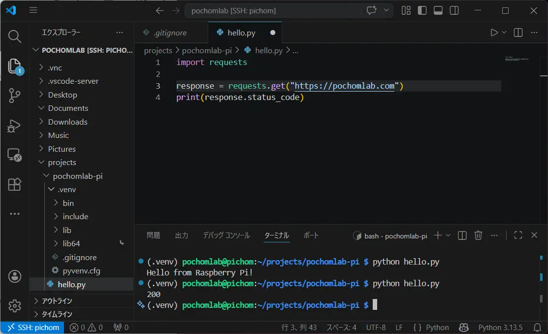548x334 pixels.
Task: Toggle the secondary side bar visibility
Action: tap(454, 10)
